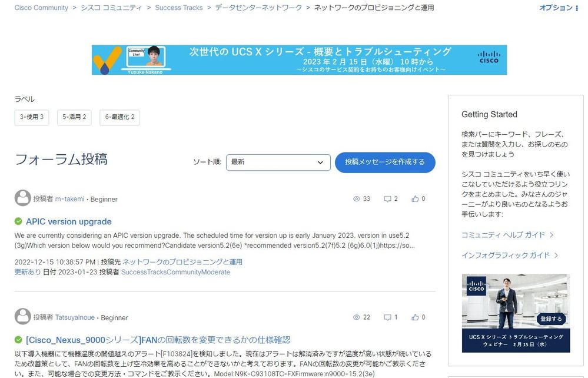Open ネットワークのプロビジョニングと運用 board link under APIC post

point(182,262)
